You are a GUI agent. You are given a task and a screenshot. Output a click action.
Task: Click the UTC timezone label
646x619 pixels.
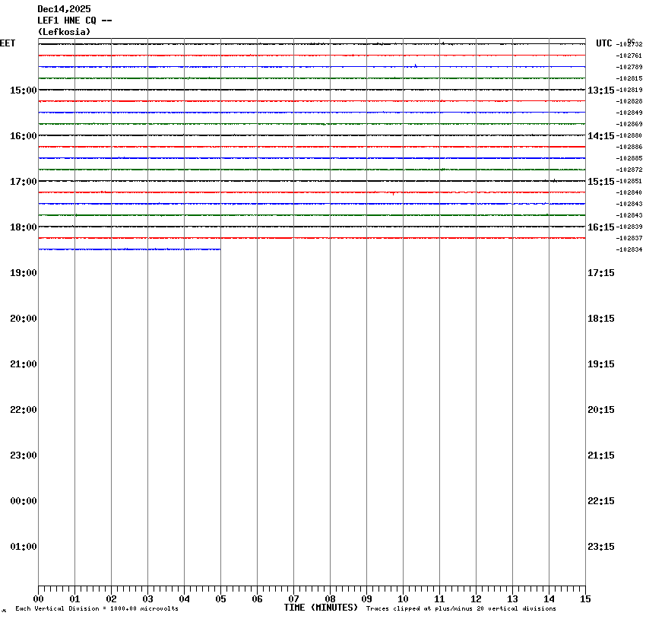click(x=603, y=43)
